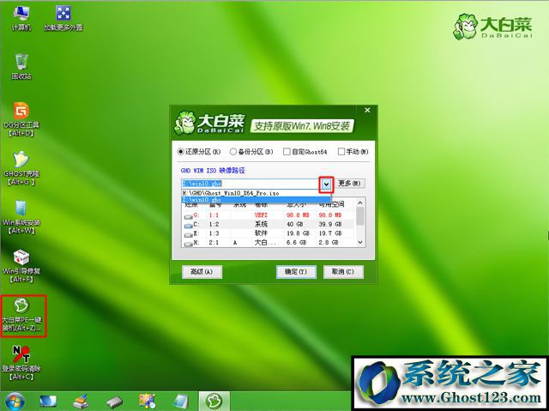The image size is (549, 411).
Task: Click the picture search taskbar icon
Action: click(148, 402)
